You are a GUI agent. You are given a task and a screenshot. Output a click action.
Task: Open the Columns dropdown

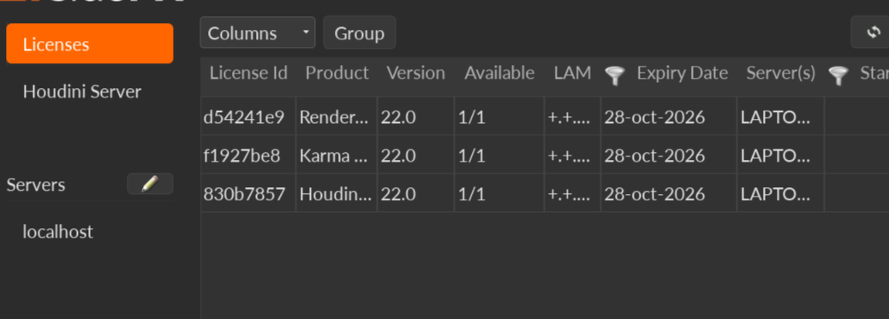pyautogui.click(x=258, y=32)
